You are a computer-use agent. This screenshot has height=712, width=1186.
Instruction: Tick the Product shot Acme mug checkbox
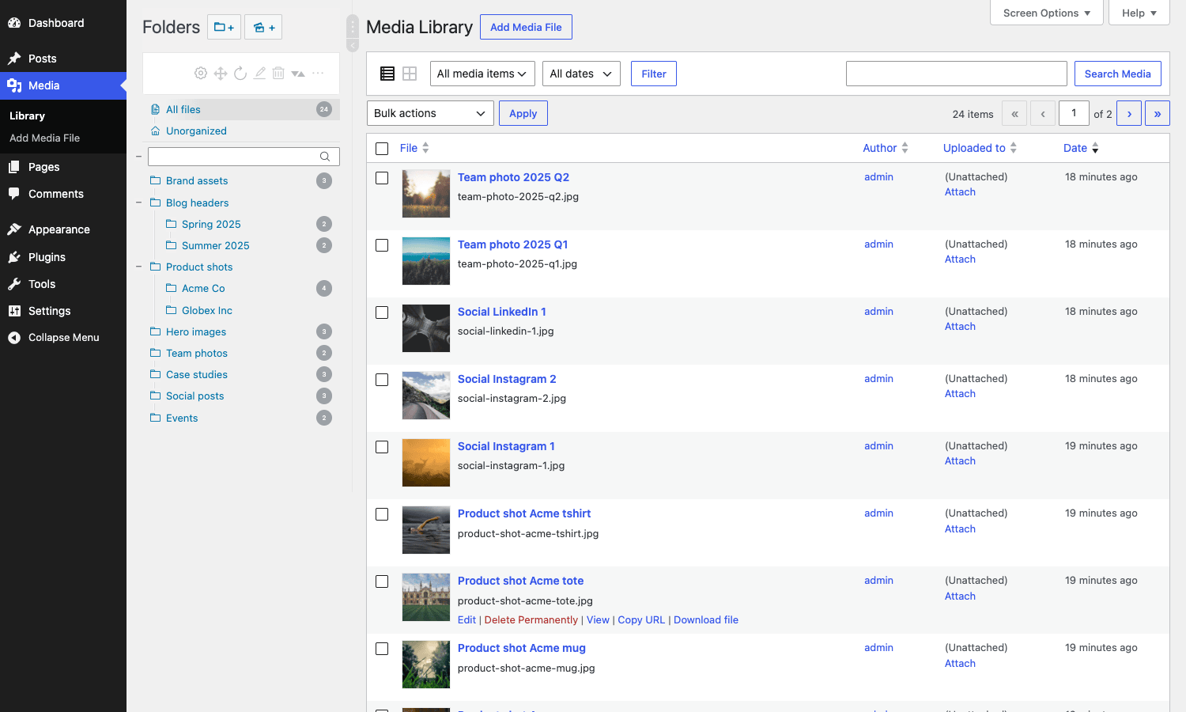[382, 649]
